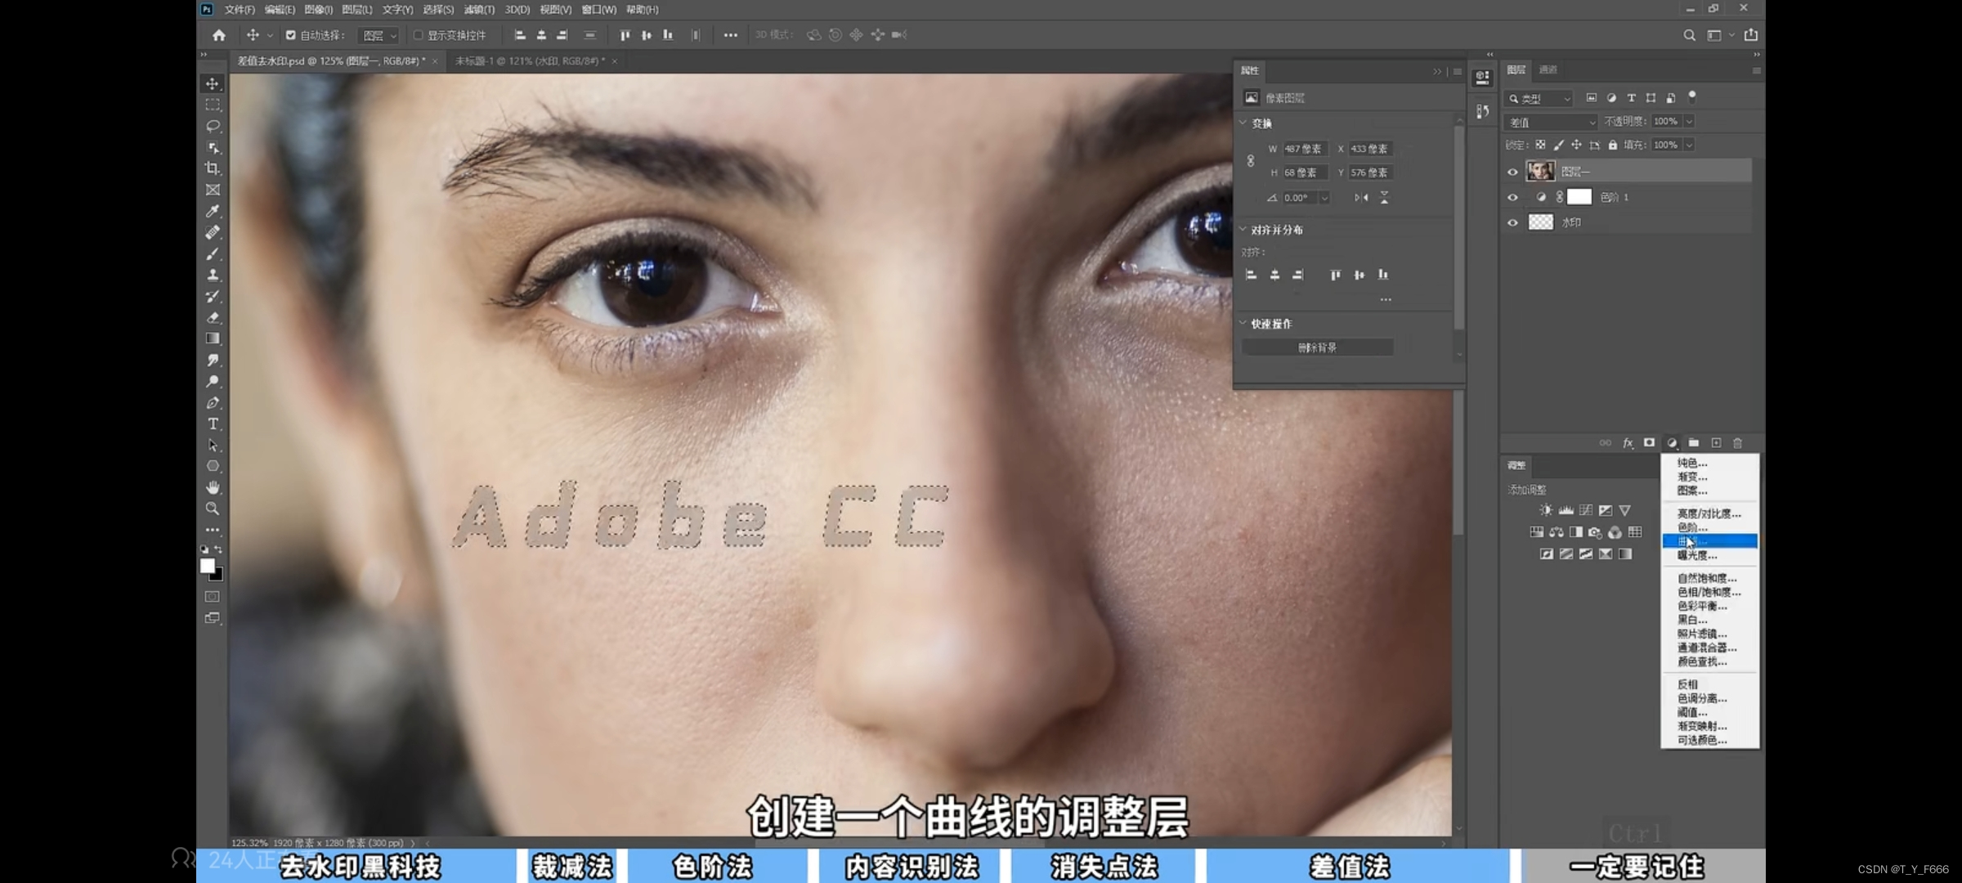Open the 差值 blend mode dropdown
This screenshot has width=1962, height=883.
coord(1552,122)
